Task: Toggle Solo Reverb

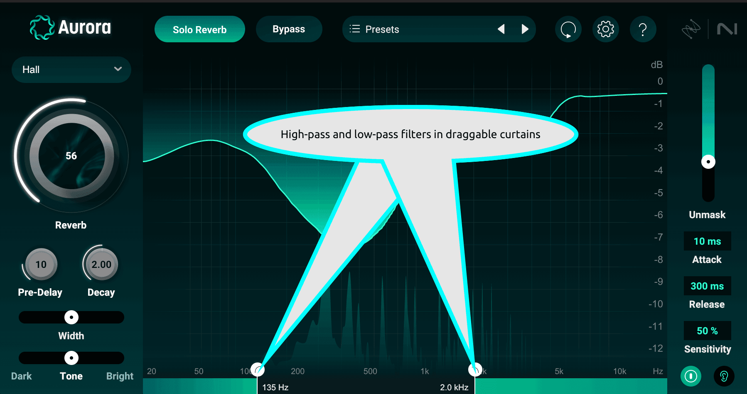Action: (x=200, y=29)
